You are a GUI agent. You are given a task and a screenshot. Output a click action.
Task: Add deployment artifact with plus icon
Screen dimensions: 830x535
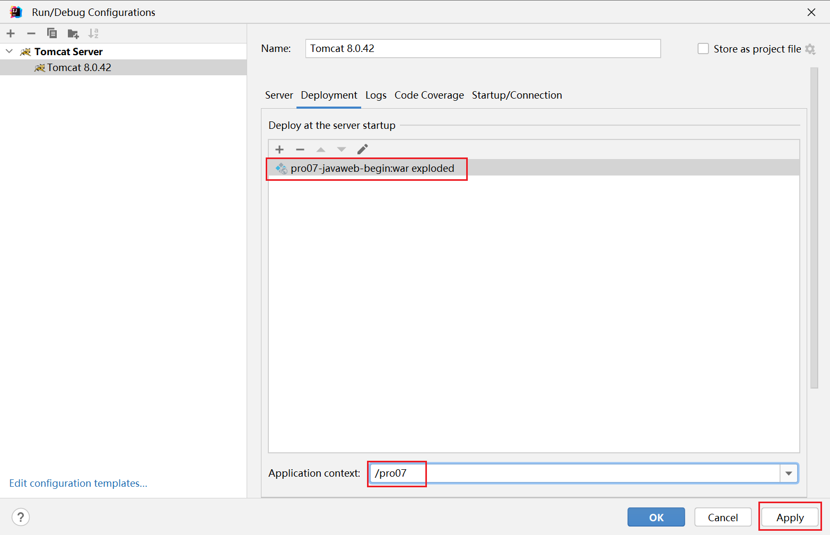(x=279, y=150)
